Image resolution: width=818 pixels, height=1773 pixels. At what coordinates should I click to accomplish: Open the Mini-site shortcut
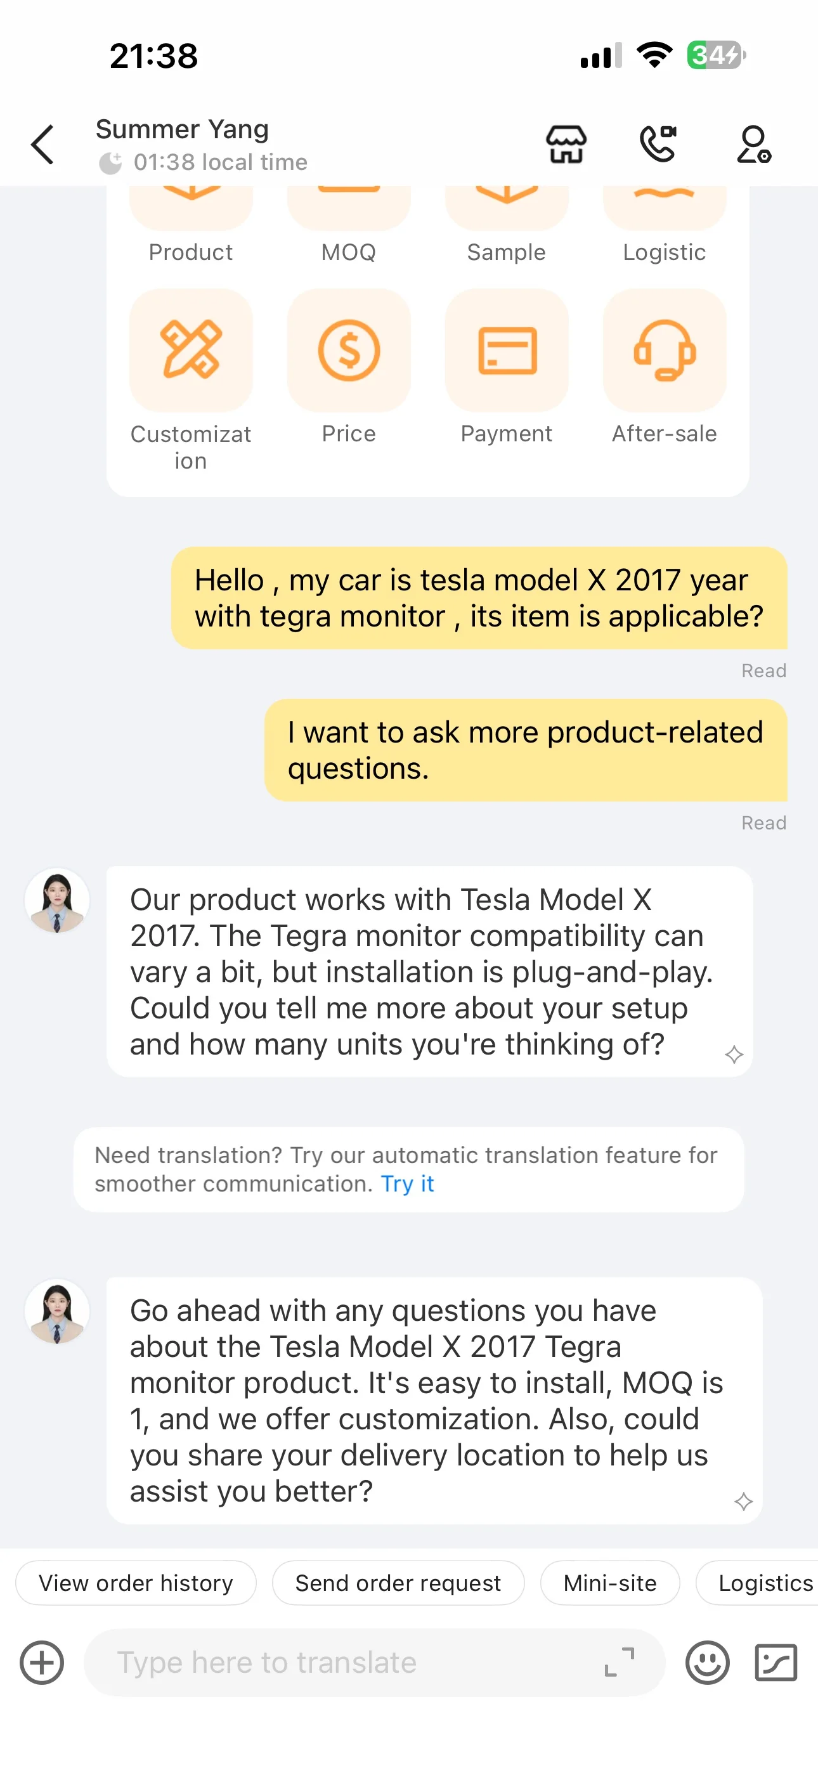pyautogui.click(x=609, y=1583)
